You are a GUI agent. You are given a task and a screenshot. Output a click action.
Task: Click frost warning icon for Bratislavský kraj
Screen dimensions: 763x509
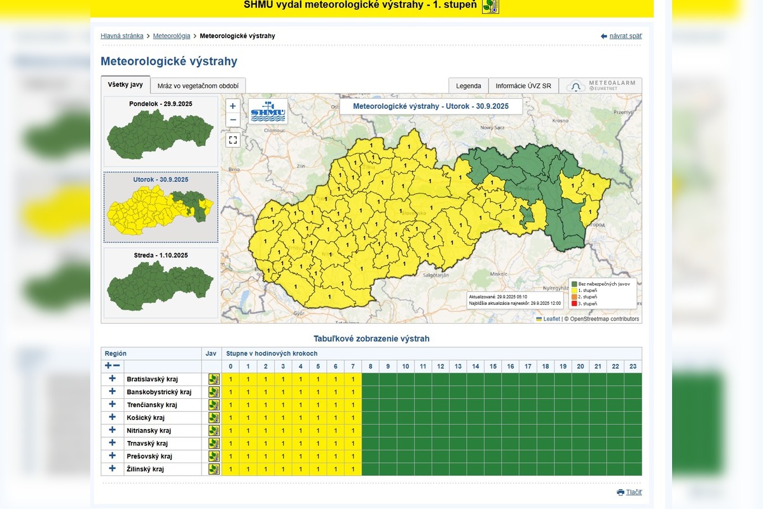coord(214,379)
